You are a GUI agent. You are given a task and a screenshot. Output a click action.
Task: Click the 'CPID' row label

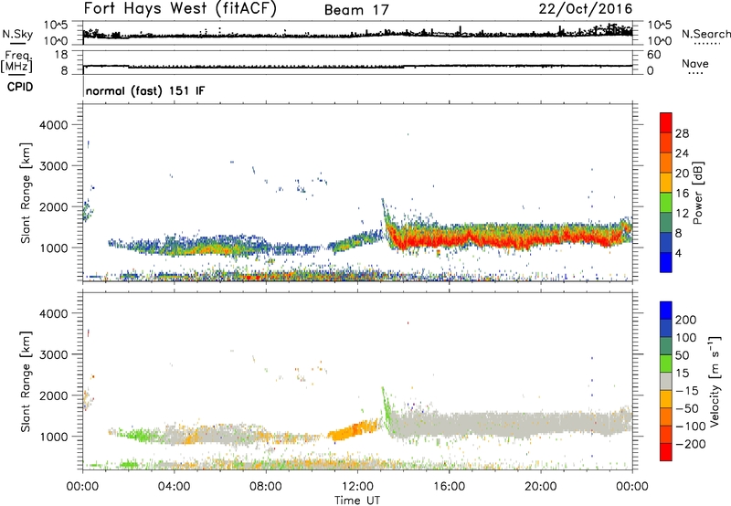20,87
